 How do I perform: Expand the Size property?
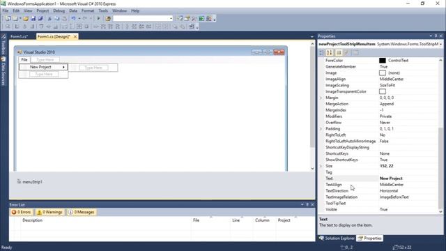tap(321, 166)
